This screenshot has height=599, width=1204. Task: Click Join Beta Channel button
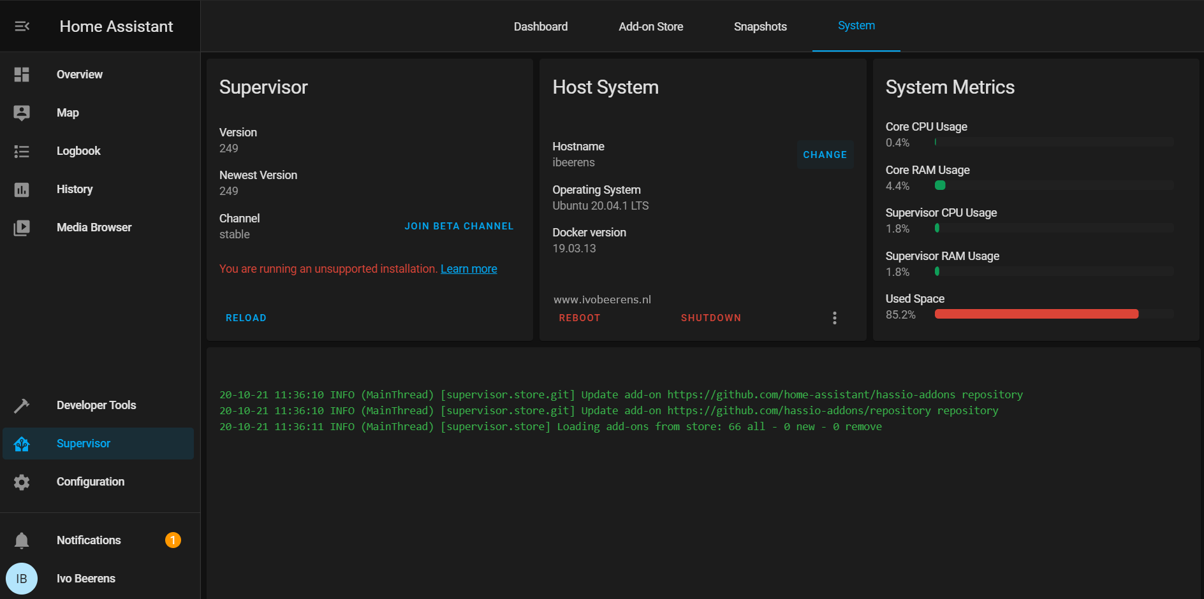tap(459, 226)
